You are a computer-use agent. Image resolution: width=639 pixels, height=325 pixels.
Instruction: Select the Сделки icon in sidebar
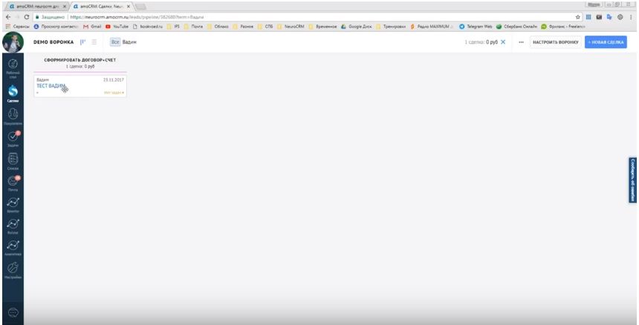click(12, 90)
